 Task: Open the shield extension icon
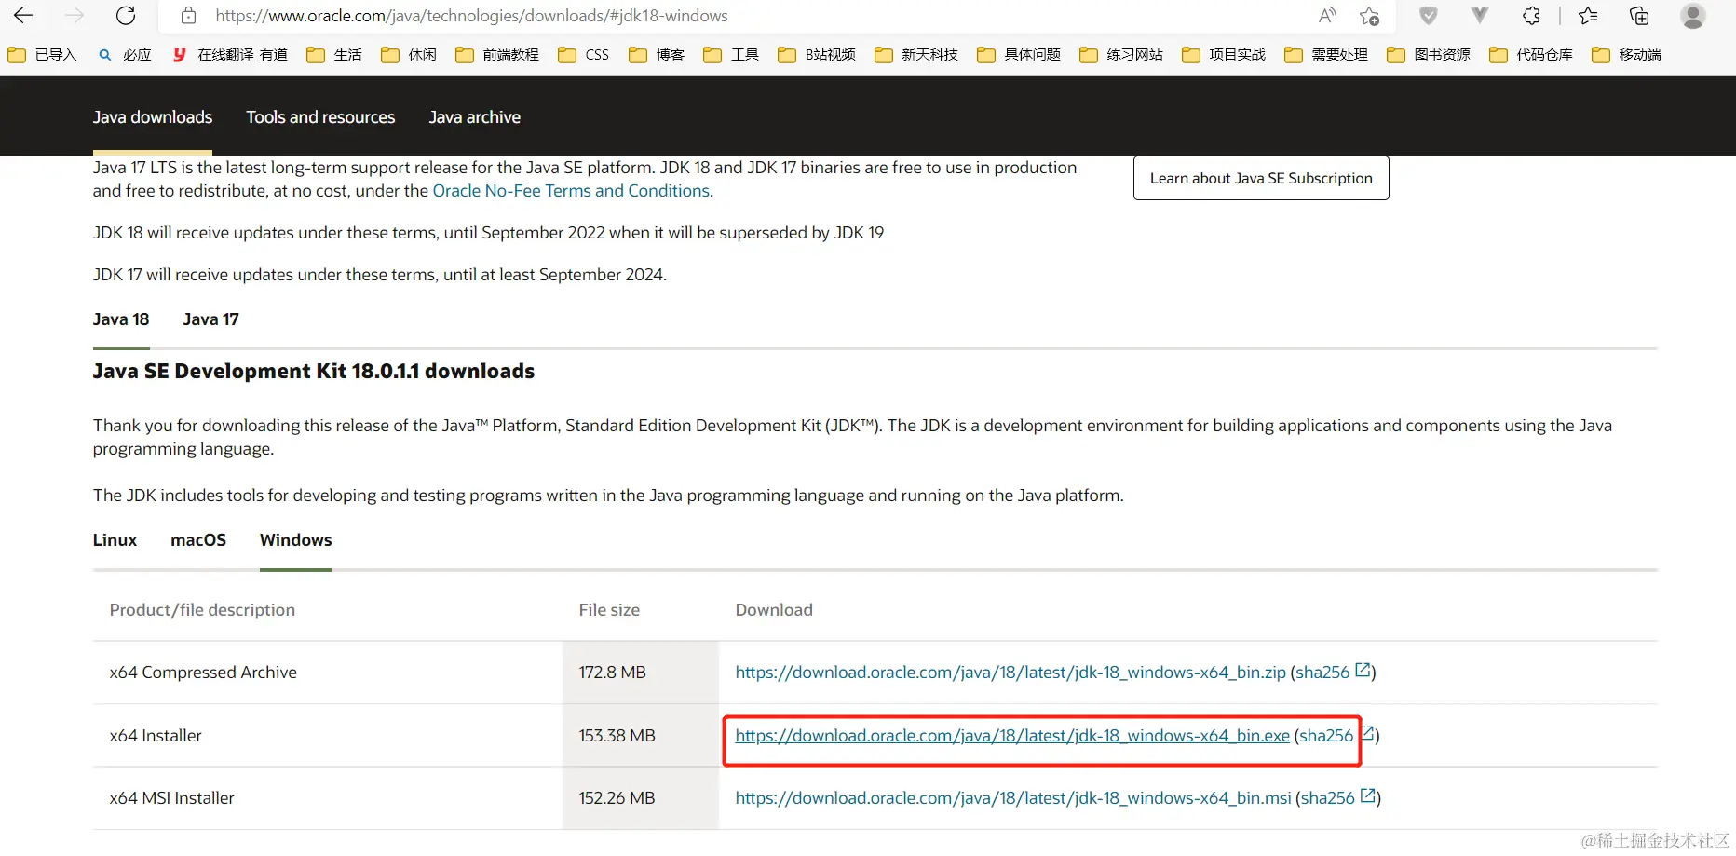coord(1429,16)
